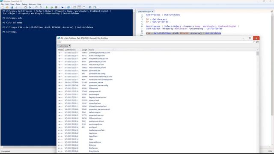Select the BranchCache folder row
The image size is (274, 154).
tap(157, 151)
